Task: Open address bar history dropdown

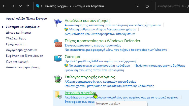Action: 138,6
